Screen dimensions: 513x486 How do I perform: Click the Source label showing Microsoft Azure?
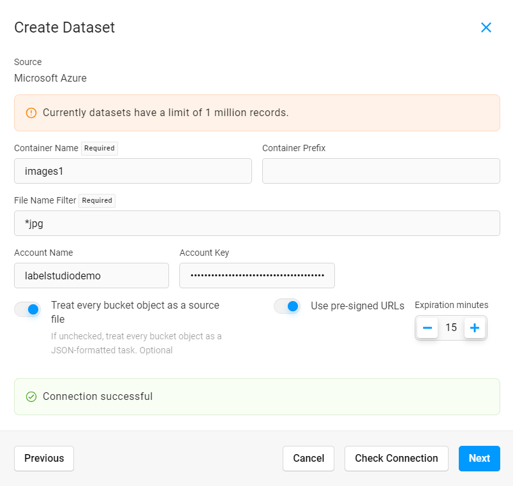click(50, 78)
